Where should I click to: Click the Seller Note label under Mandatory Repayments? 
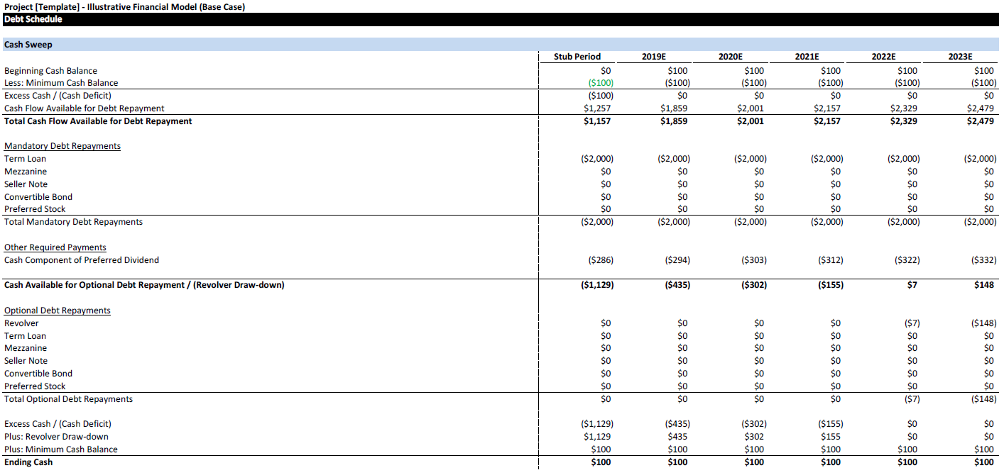(26, 184)
